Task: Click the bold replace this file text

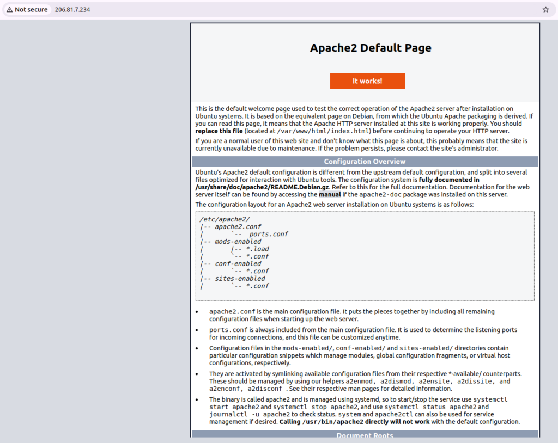Action: click(219, 131)
